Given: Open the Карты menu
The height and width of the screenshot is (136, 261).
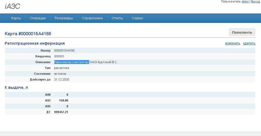Looking at the screenshot, I should pos(16,18).
